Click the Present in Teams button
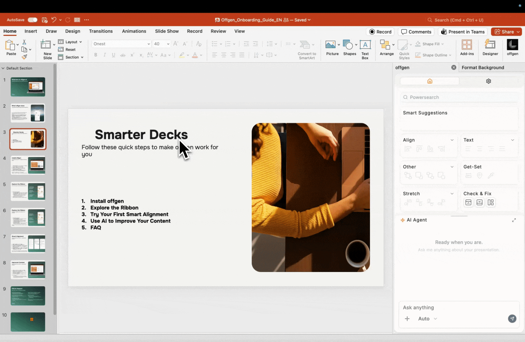The image size is (525, 342). (x=463, y=32)
